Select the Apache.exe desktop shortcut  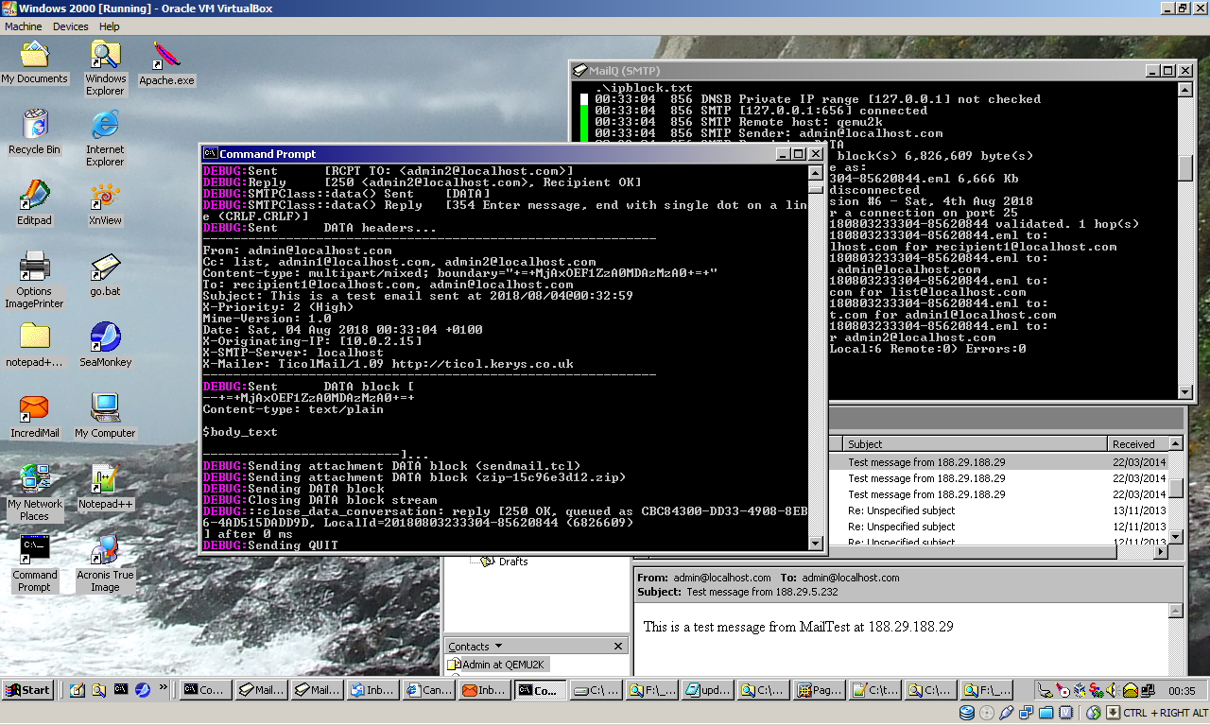166,64
